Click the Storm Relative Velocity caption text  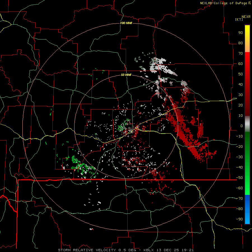[x=87, y=250]
